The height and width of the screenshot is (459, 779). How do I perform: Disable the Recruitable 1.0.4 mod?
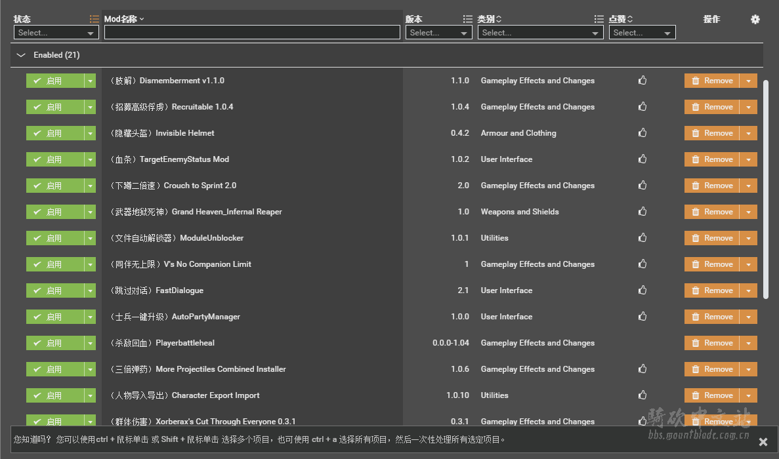tap(55, 107)
